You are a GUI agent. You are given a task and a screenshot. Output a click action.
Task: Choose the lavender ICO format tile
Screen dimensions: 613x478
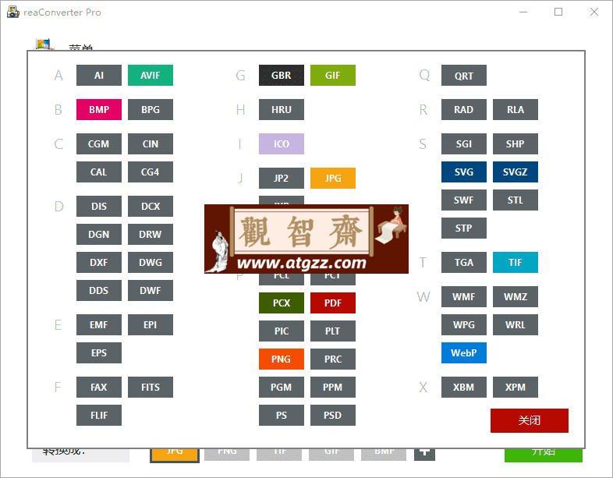282,143
